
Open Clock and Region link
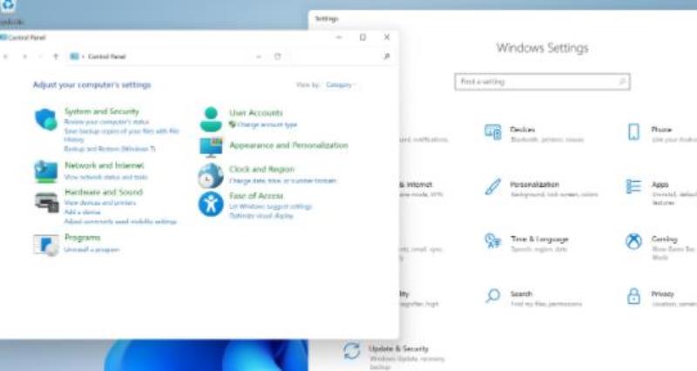[x=262, y=169]
